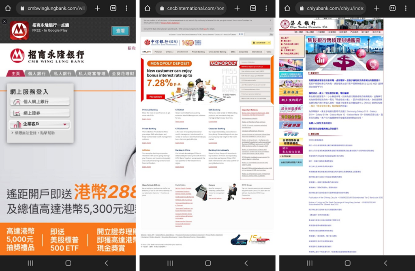Open the three-dot menu in cmbwinglungbank browser
The image size is (415, 271).
pyautogui.click(x=126, y=8)
